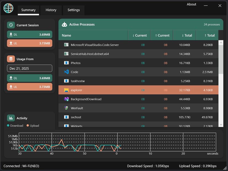Click the teal Download legend dot
This screenshot has height=171, width=228.
pyautogui.click(x=8, y=125)
